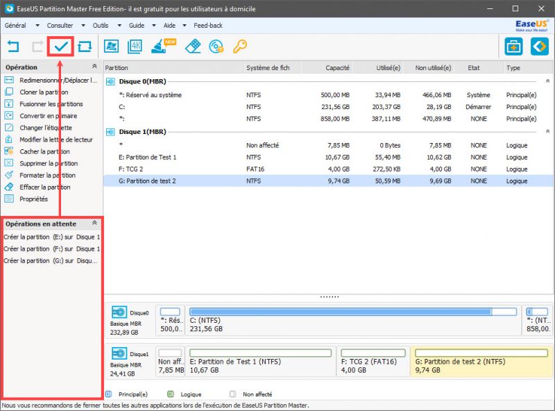
Task: Open the Aide menu
Action: click(x=168, y=24)
